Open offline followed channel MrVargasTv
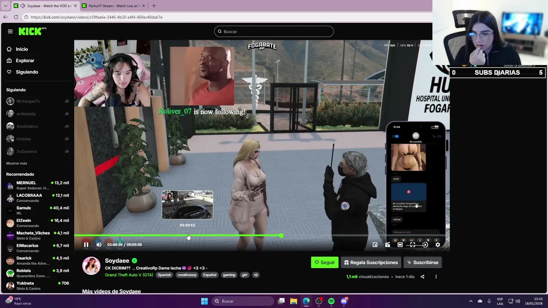This screenshot has width=548, height=308. pyautogui.click(x=38, y=101)
